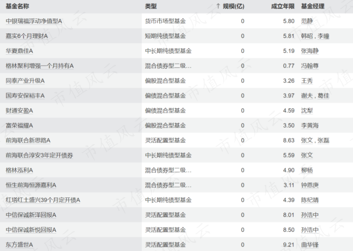
Task: Open manager 韩昭 profile
Action: pos(307,36)
